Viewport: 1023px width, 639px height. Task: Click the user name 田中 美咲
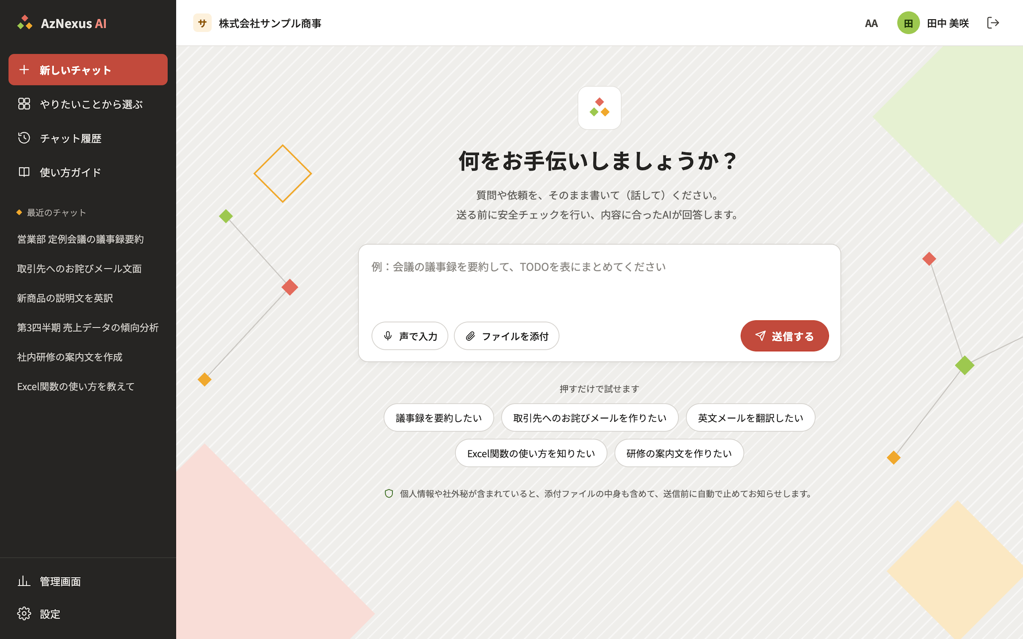(x=948, y=23)
